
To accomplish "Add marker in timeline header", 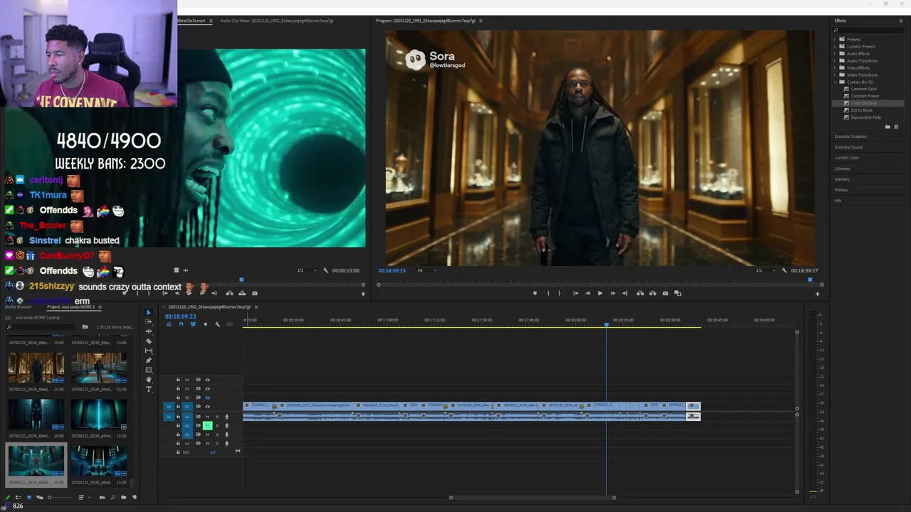I will click(205, 324).
